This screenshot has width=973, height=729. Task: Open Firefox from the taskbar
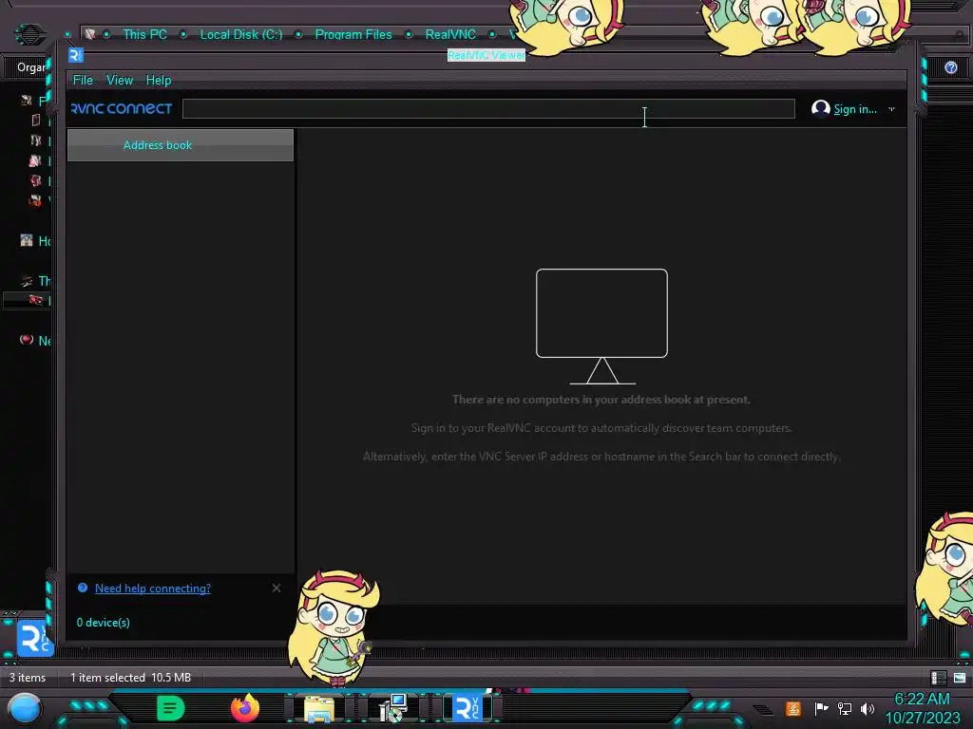click(x=244, y=708)
